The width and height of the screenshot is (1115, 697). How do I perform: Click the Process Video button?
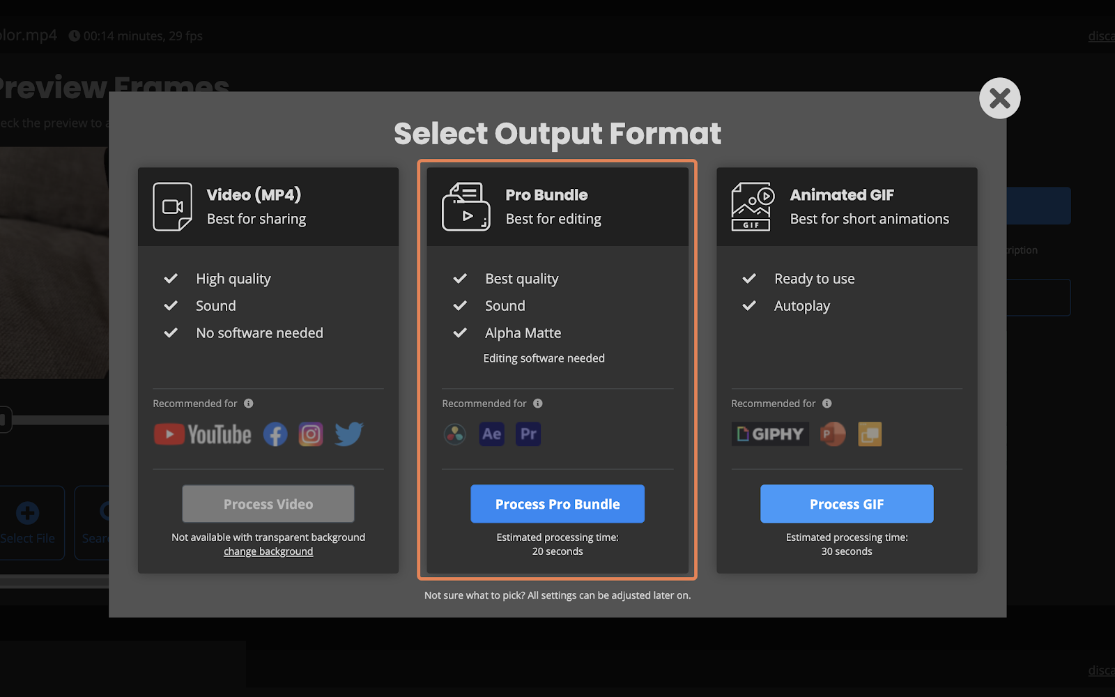(x=268, y=504)
